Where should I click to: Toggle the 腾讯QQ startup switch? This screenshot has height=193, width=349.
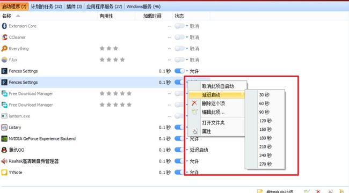point(179,150)
